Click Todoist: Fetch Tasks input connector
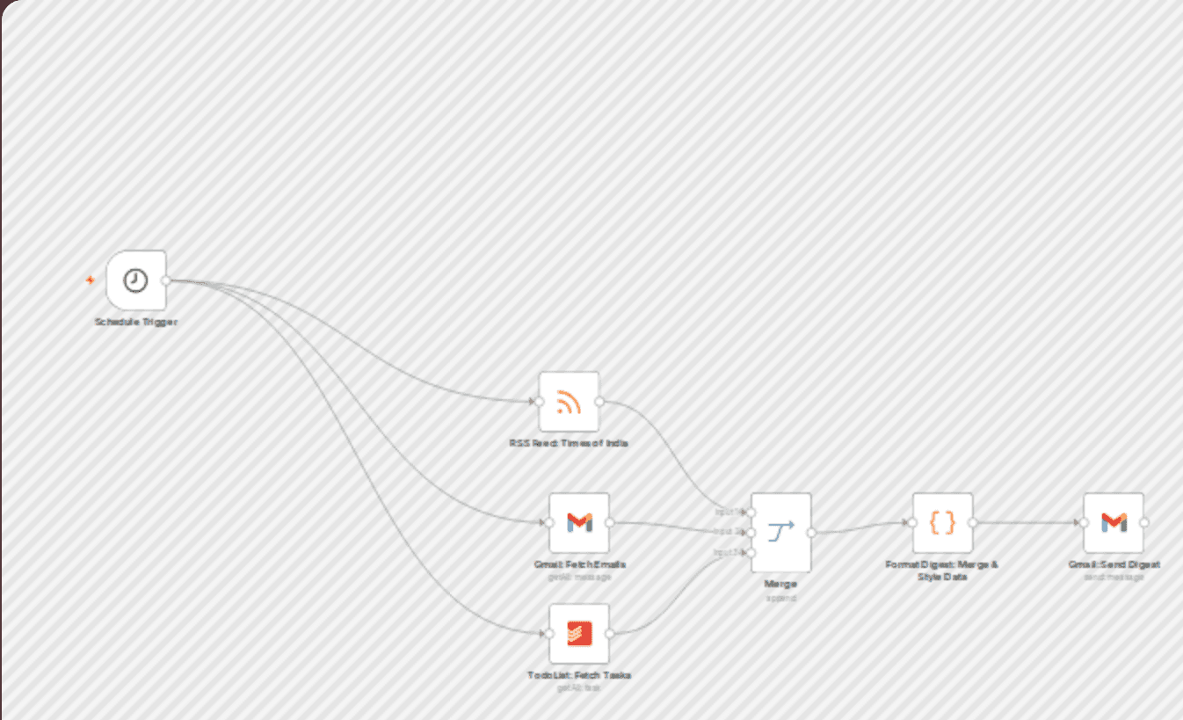 click(x=549, y=633)
